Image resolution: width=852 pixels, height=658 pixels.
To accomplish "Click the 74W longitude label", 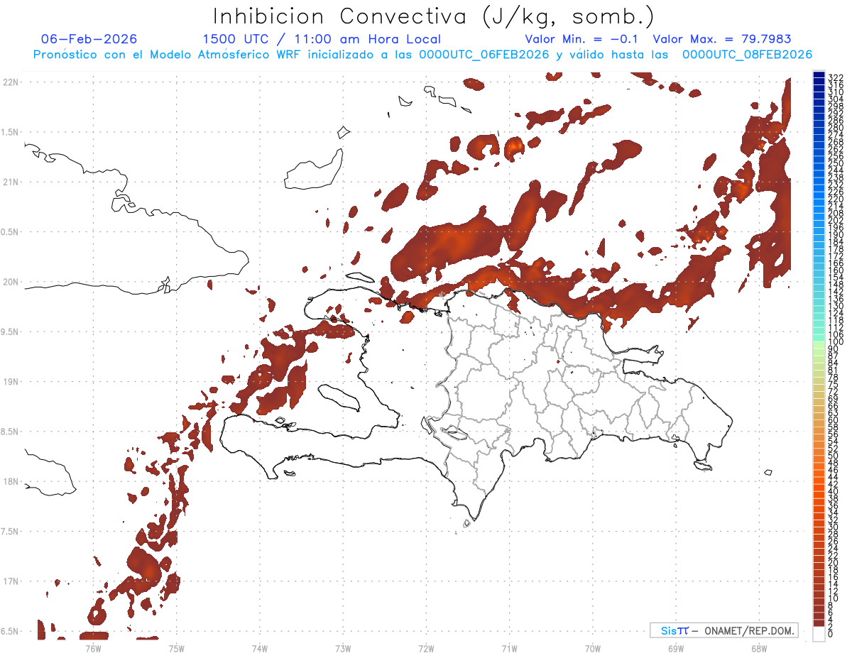I will point(260,648).
